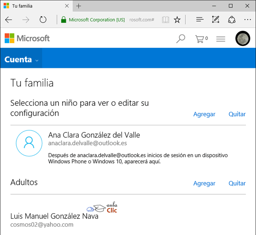Refresh the page with reload icon
Viewport: 256px width, 235px height.
(x=43, y=19)
